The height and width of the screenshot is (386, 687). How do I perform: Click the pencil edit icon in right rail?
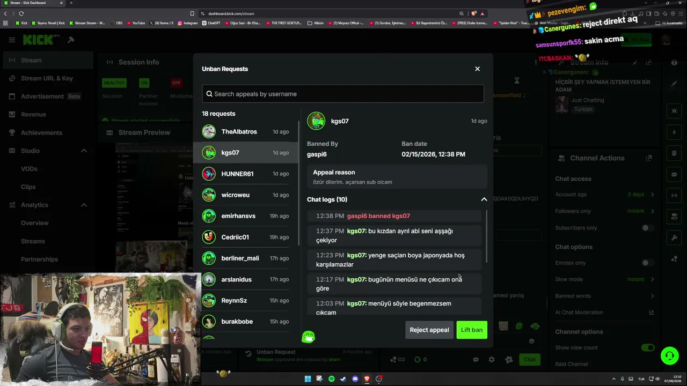674,84
